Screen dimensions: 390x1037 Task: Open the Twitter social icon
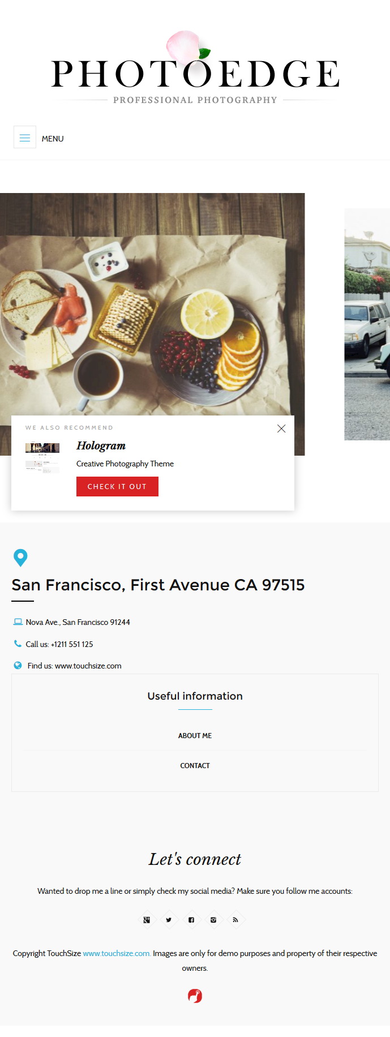169,920
